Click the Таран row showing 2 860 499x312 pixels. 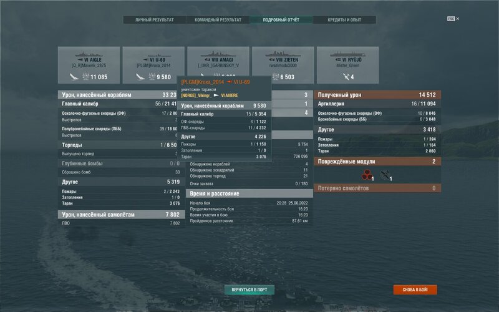pyautogui.click(x=377, y=151)
